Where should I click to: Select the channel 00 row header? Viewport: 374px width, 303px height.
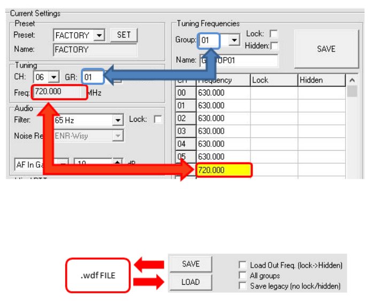[x=186, y=93]
